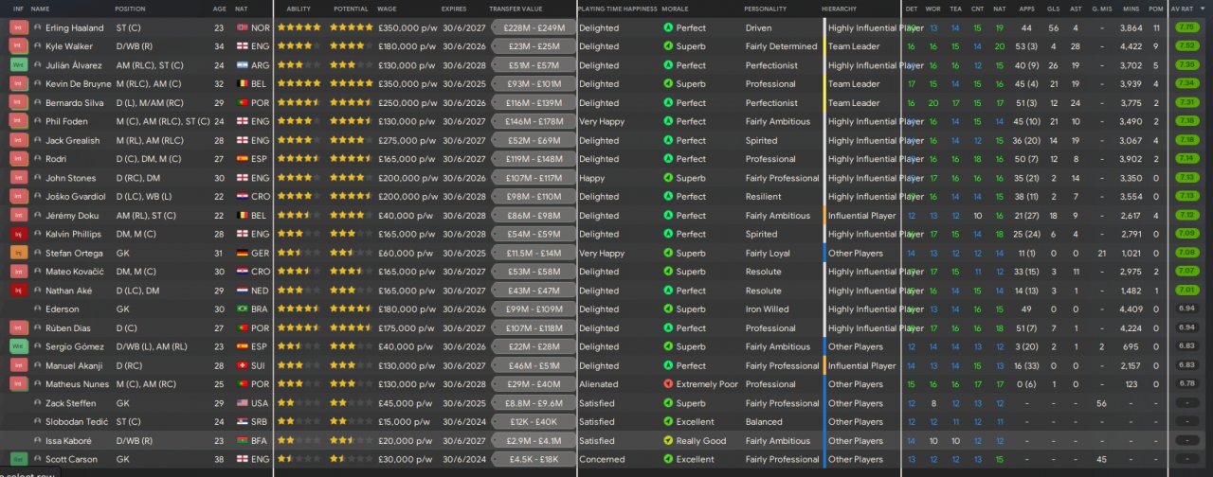Click the Brazil flag in Ederson's row
Screen dimensions: 1213x477
[x=242, y=309]
